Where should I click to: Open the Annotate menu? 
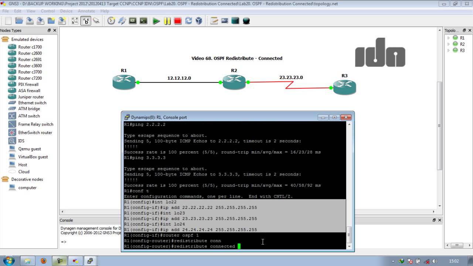[x=86, y=11]
